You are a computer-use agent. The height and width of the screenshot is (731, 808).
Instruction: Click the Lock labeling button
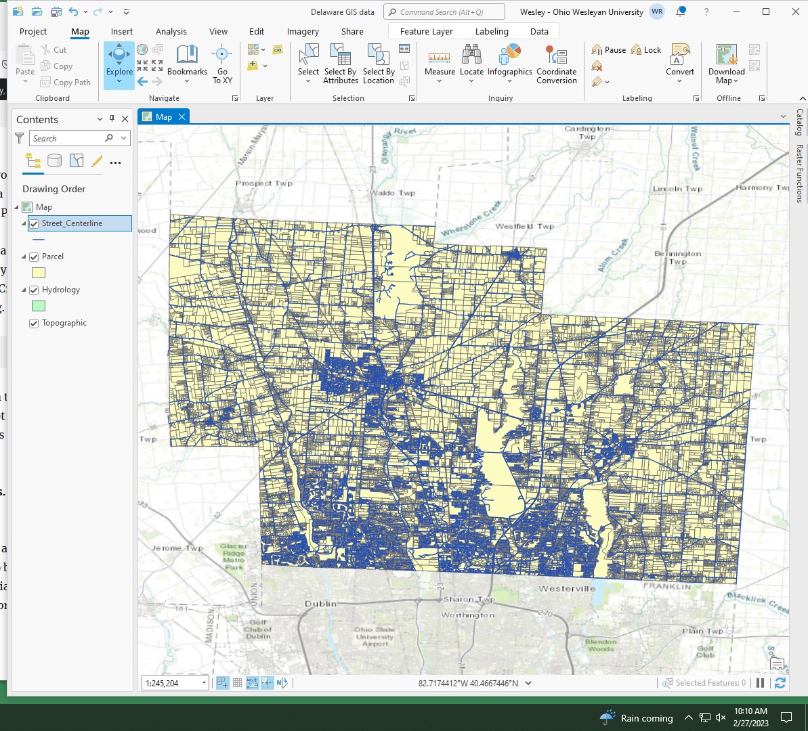coord(645,49)
